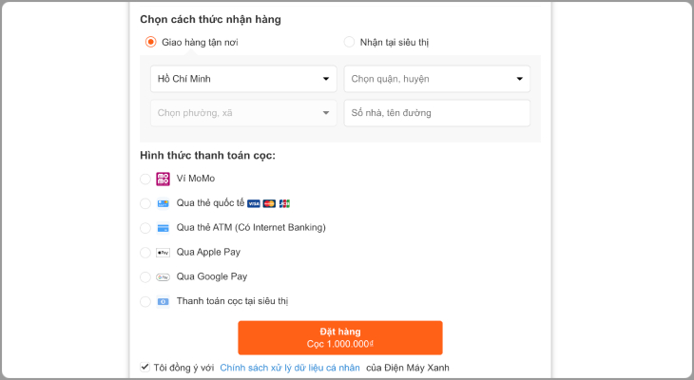The height and width of the screenshot is (380, 694).
Task: Click the JCB card logo
Action: [284, 203]
